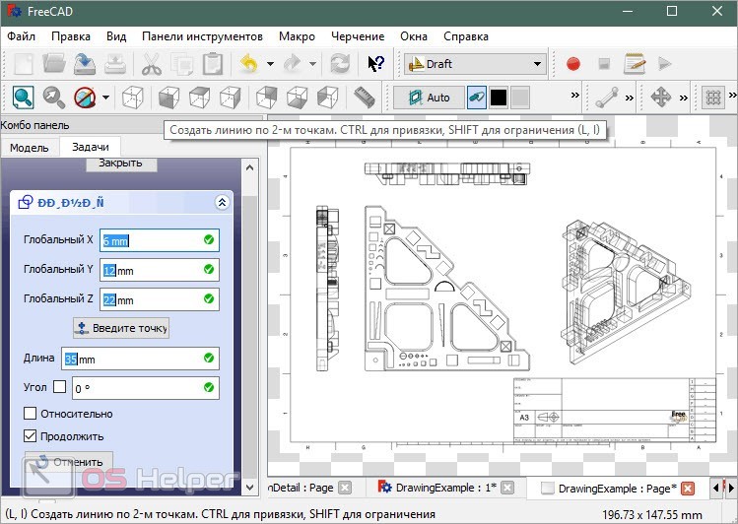This screenshot has width=738, height=524.
Task: Toggle the Угол angle checkbox
Action: (60, 387)
